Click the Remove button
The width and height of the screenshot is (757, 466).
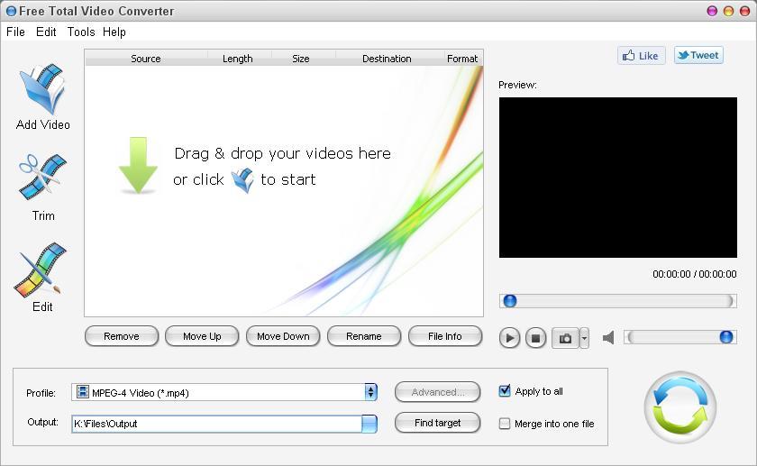(x=121, y=336)
